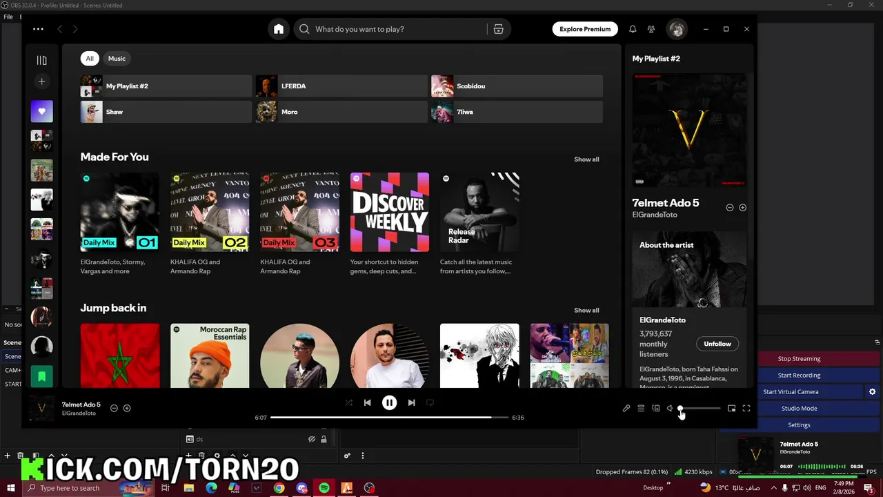Remove the playing song via bottom-bar minus icon
The width and height of the screenshot is (883, 497).
coord(114,408)
